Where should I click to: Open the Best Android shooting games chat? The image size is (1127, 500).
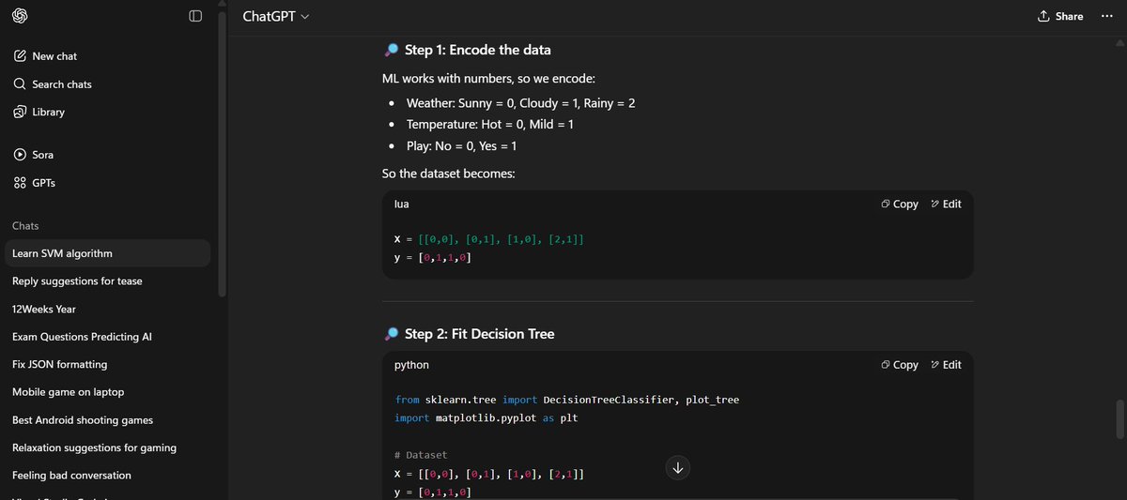[109, 420]
